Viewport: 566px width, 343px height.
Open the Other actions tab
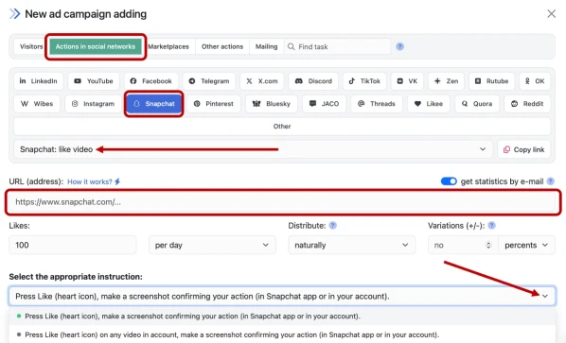point(222,46)
